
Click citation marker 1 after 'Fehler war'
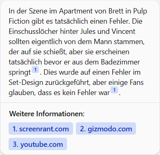(114, 90)
